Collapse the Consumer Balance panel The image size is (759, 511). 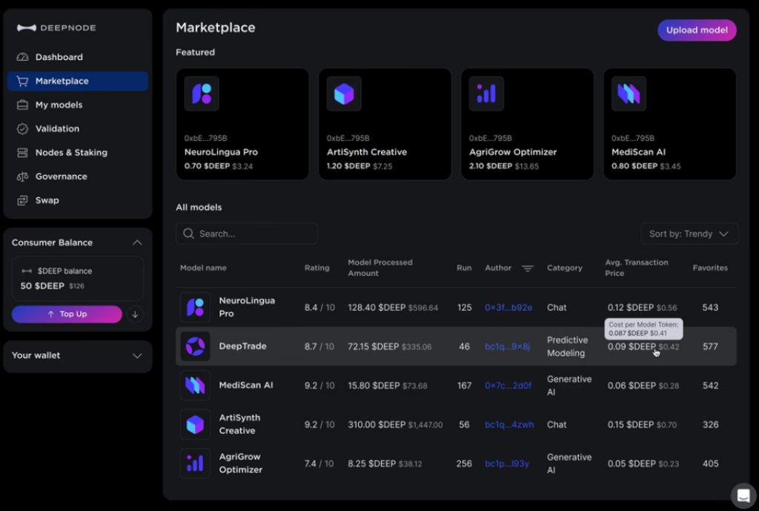click(x=137, y=243)
